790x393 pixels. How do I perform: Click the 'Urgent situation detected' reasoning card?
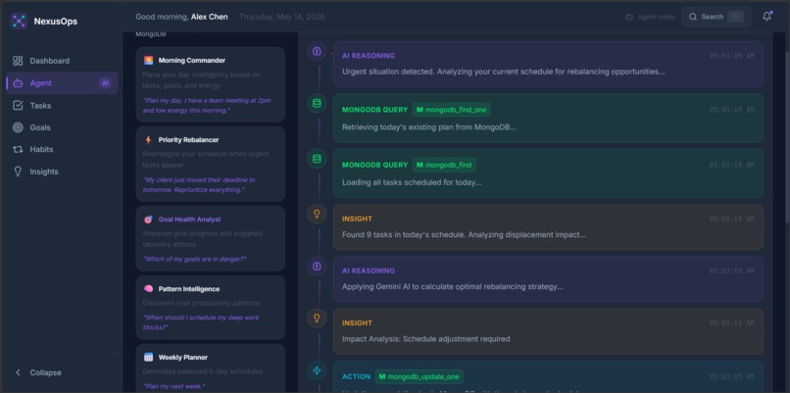click(x=548, y=64)
